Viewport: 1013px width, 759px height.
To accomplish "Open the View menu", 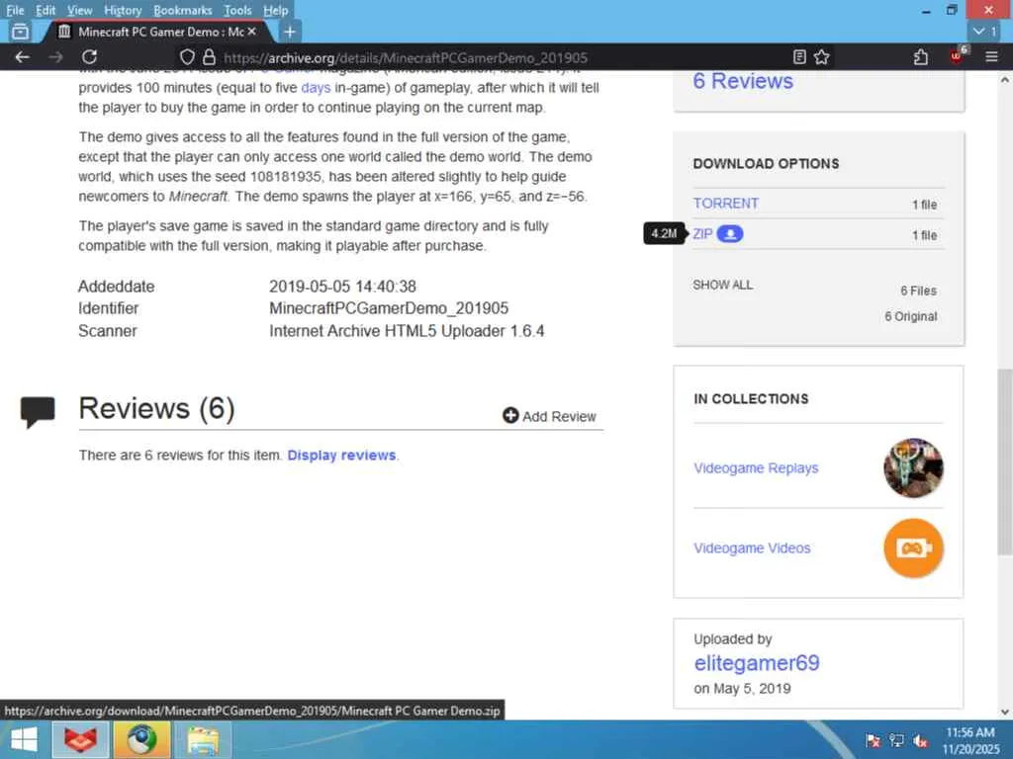I will pyautogui.click(x=79, y=10).
